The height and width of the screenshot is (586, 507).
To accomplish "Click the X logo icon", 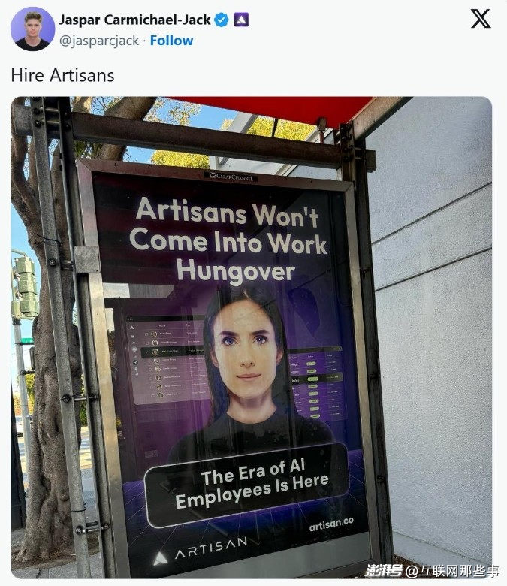I will tap(481, 19).
